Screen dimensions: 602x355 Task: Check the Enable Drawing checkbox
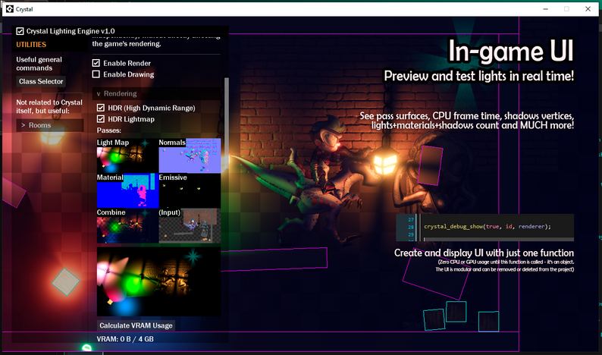(96, 74)
